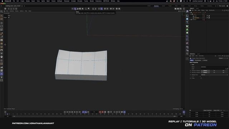Switch to the Phong attribute tab
The image size is (229, 129).
click(205, 61)
